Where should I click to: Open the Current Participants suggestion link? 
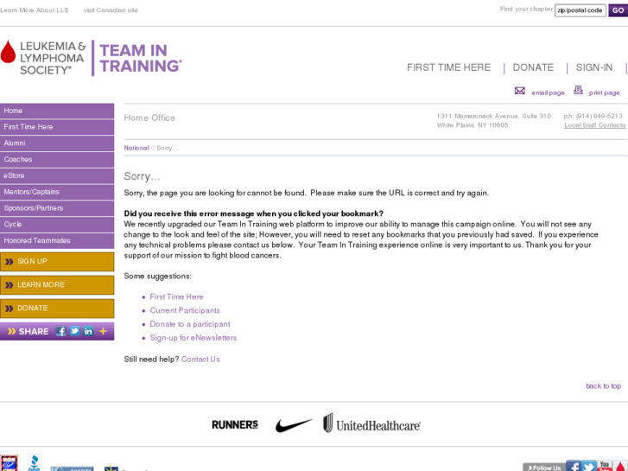pyautogui.click(x=185, y=310)
